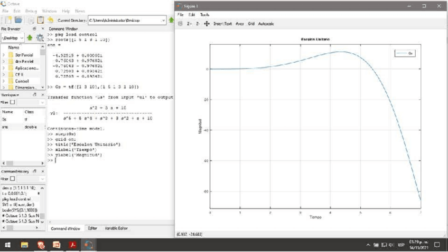Click the New Script icon in Octave toolbar

click(8, 20)
